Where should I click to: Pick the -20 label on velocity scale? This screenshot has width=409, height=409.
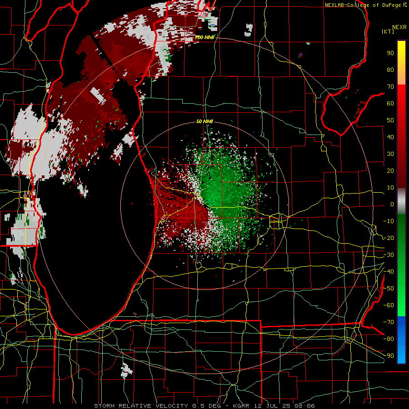click(389, 238)
